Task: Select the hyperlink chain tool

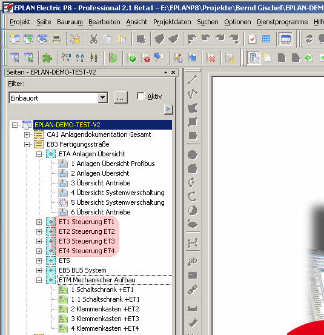Action: (193, 290)
